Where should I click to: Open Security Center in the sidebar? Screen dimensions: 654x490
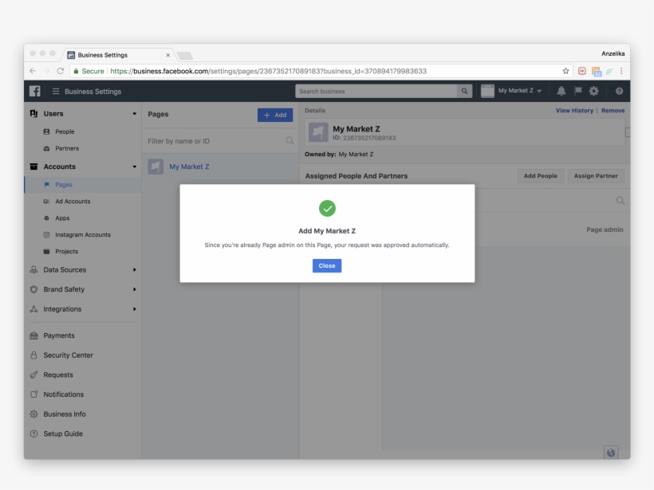coord(68,355)
